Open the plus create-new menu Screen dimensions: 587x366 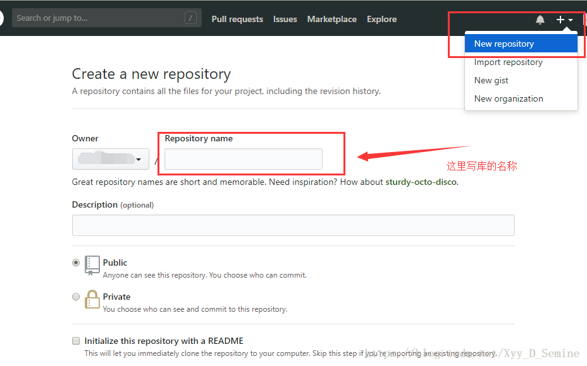point(564,20)
